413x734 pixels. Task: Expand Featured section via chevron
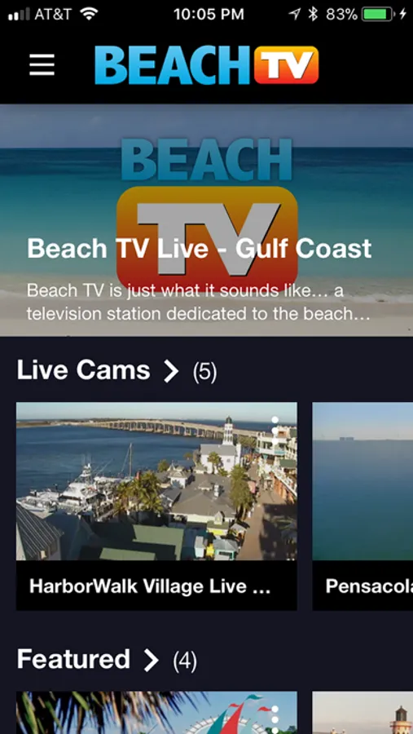coord(151,660)
